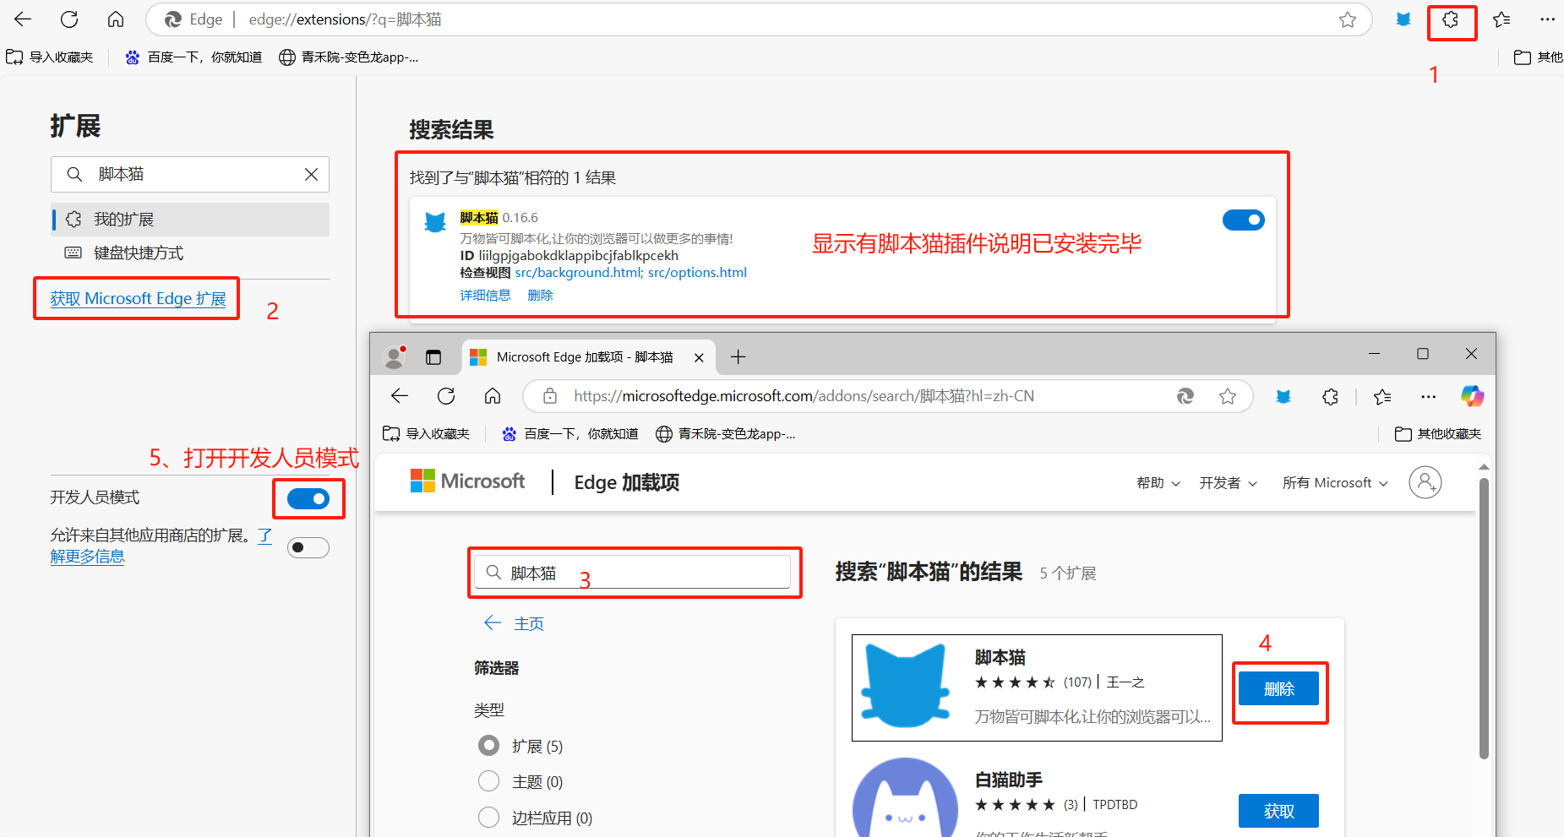Open 王一之 developer name on 脚本猫 card
This screenshot has height=837, width=1564.
pos(1125,682)
